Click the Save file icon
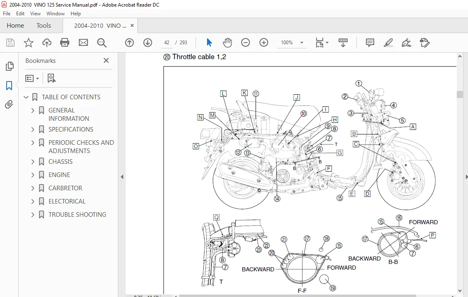 pos(10,43)
